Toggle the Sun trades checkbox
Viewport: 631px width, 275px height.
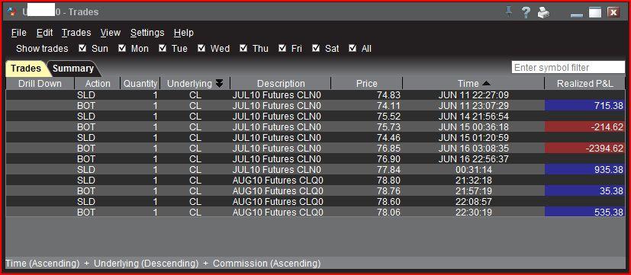tap(82, 49)
